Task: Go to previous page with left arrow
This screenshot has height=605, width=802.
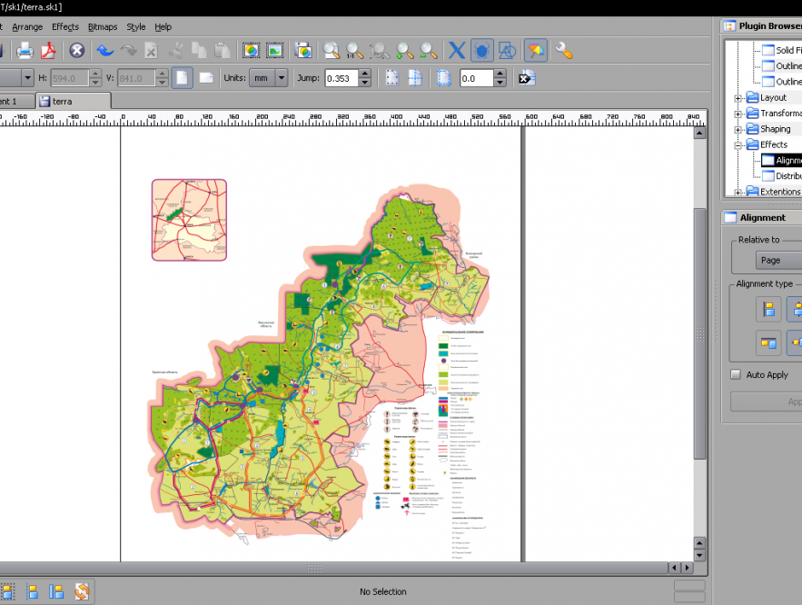Action: [675, 568]
